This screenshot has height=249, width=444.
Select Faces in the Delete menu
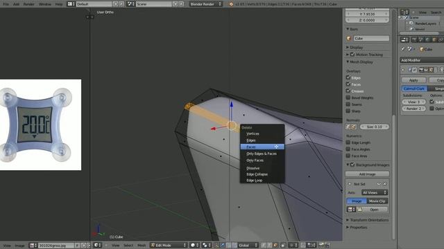point(262,147)
